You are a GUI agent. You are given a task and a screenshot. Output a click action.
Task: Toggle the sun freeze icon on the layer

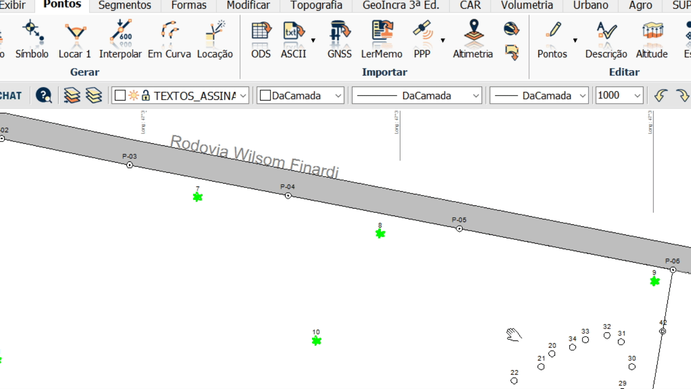[x=133, y=96]
